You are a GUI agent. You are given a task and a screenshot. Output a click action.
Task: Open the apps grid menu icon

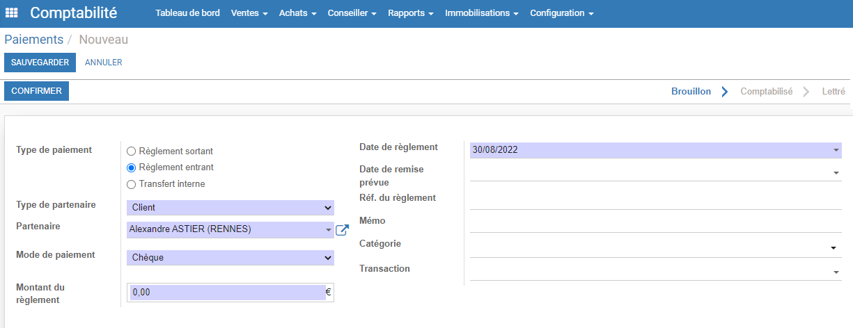point(12,13)
